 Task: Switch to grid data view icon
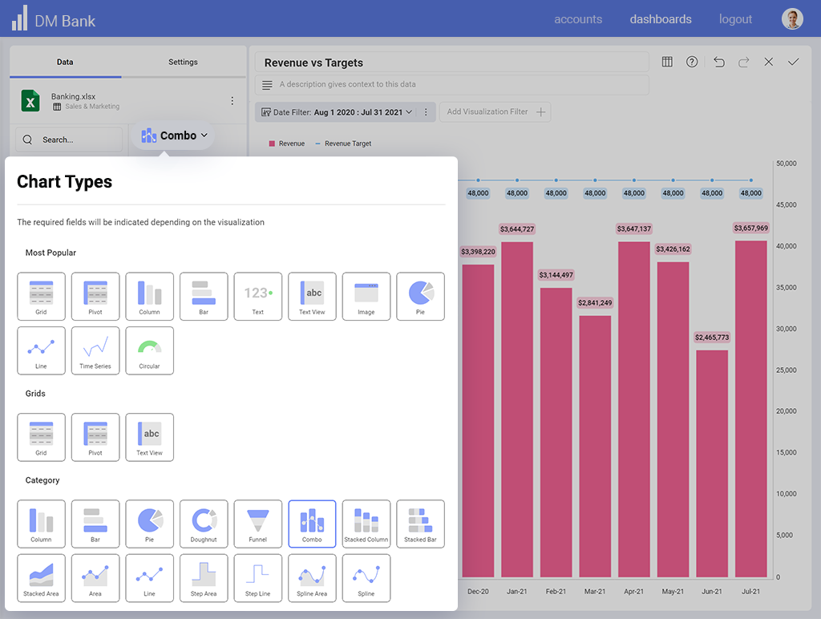pos(666,62)
